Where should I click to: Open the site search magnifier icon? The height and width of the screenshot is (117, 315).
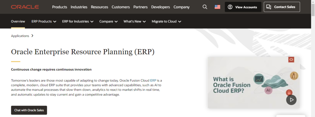pos(205,7)
